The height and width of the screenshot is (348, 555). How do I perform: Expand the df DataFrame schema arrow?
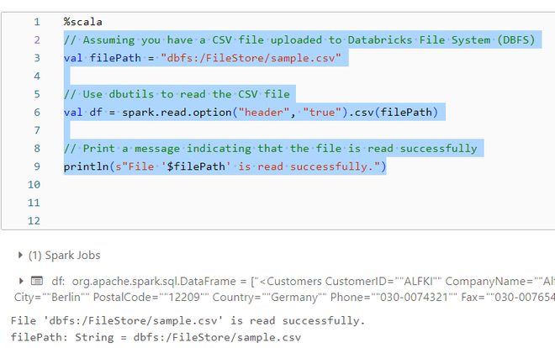coord(21,281)
